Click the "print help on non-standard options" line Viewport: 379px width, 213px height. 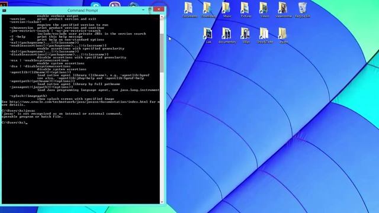(70, 40)
